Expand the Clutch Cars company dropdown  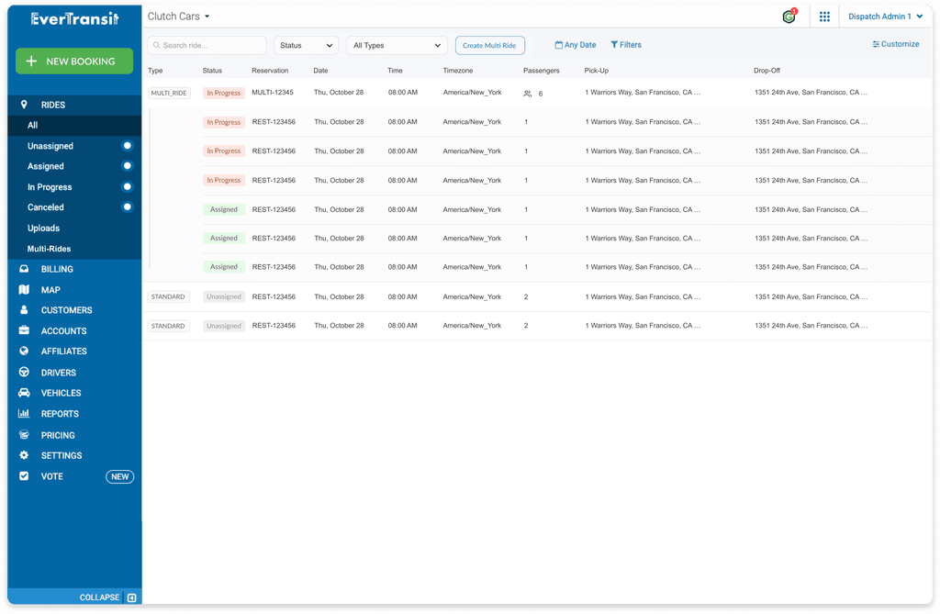coord(179,17)
